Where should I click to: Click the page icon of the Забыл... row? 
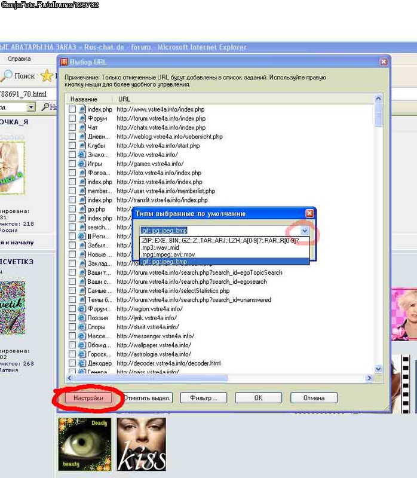82,245
